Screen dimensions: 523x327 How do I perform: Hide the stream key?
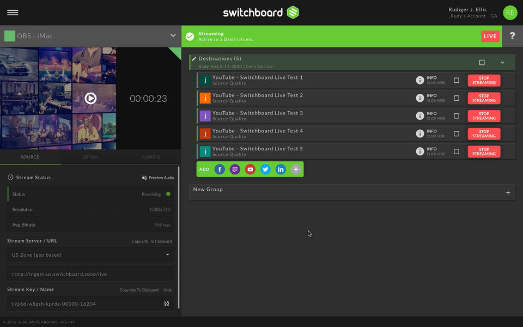[x=168, y=290]
